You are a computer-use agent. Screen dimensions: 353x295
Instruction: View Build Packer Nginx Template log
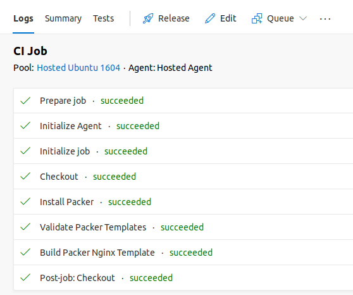tap(183, 252)
